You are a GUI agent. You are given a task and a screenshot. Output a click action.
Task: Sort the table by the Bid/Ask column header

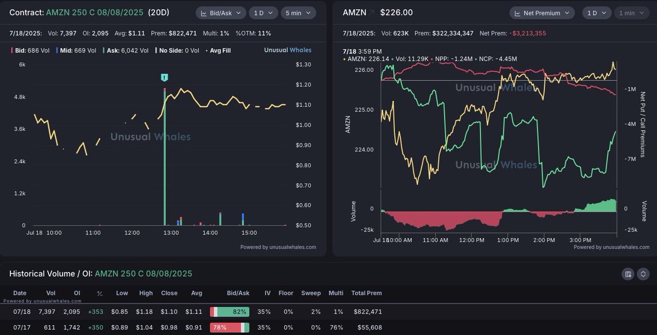pyautogui.click(x=238, y=293)
